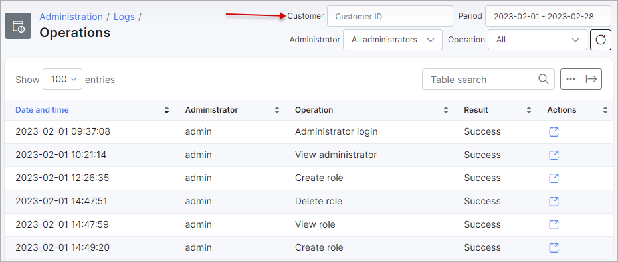Screen dimensions: 618x262
Task: Select the 2023-02-01 09:37:08 timestamp cell
Action: [62, 131]
